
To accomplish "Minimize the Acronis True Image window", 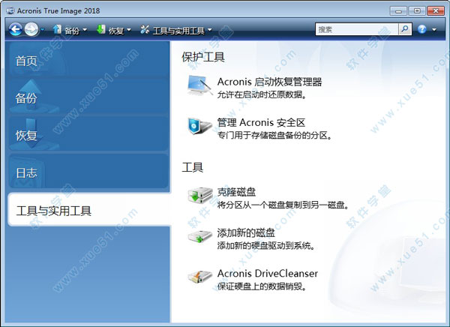I will pyautogui.click(x=398, y=11).
